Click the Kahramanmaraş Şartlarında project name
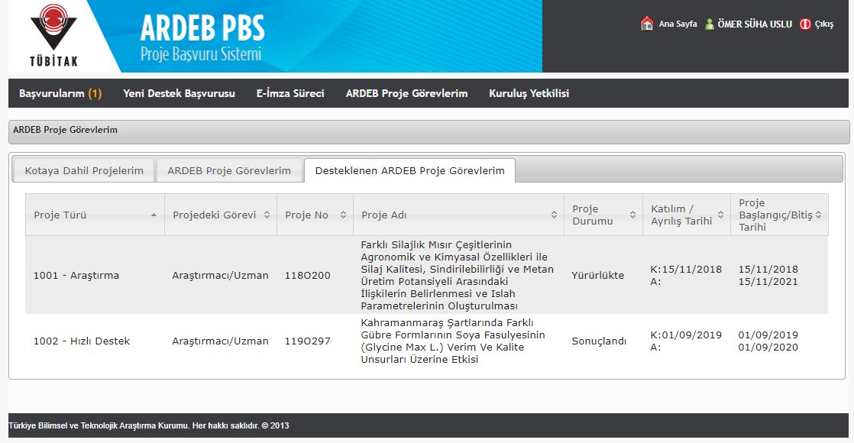Screen dimensions: 854x443 tap(453, 341)
